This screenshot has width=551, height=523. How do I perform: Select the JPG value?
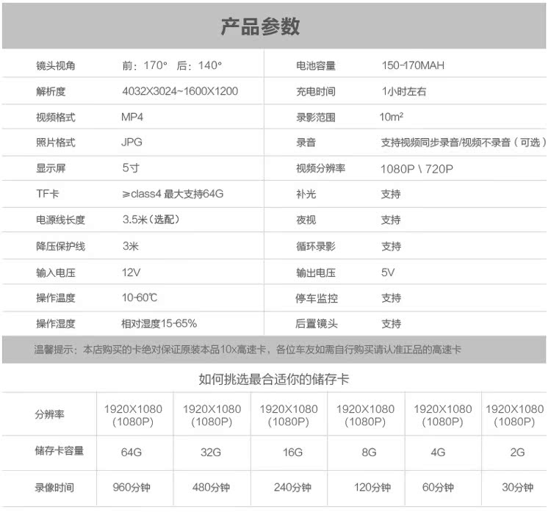tap(132, 143)
